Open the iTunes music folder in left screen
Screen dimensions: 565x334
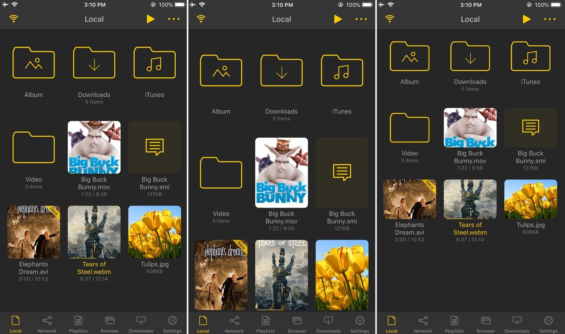pos(154,63)
